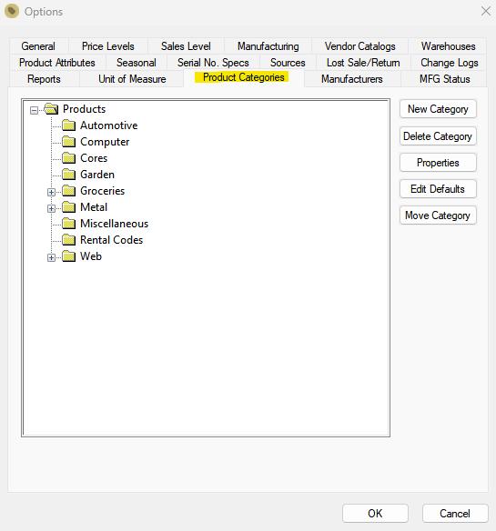Click the Cores category folder icon
Screen dimensions: 496x531
click(69, 158)
